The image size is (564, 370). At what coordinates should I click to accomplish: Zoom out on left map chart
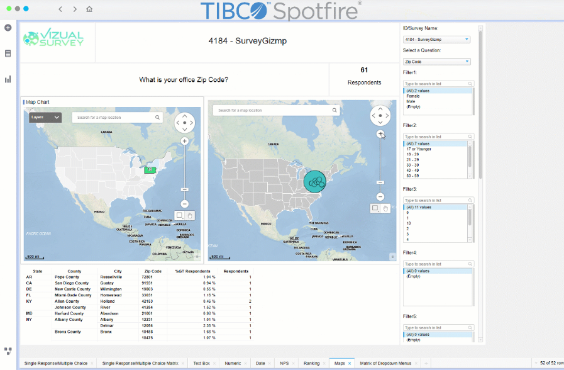(x=184, y=204)
